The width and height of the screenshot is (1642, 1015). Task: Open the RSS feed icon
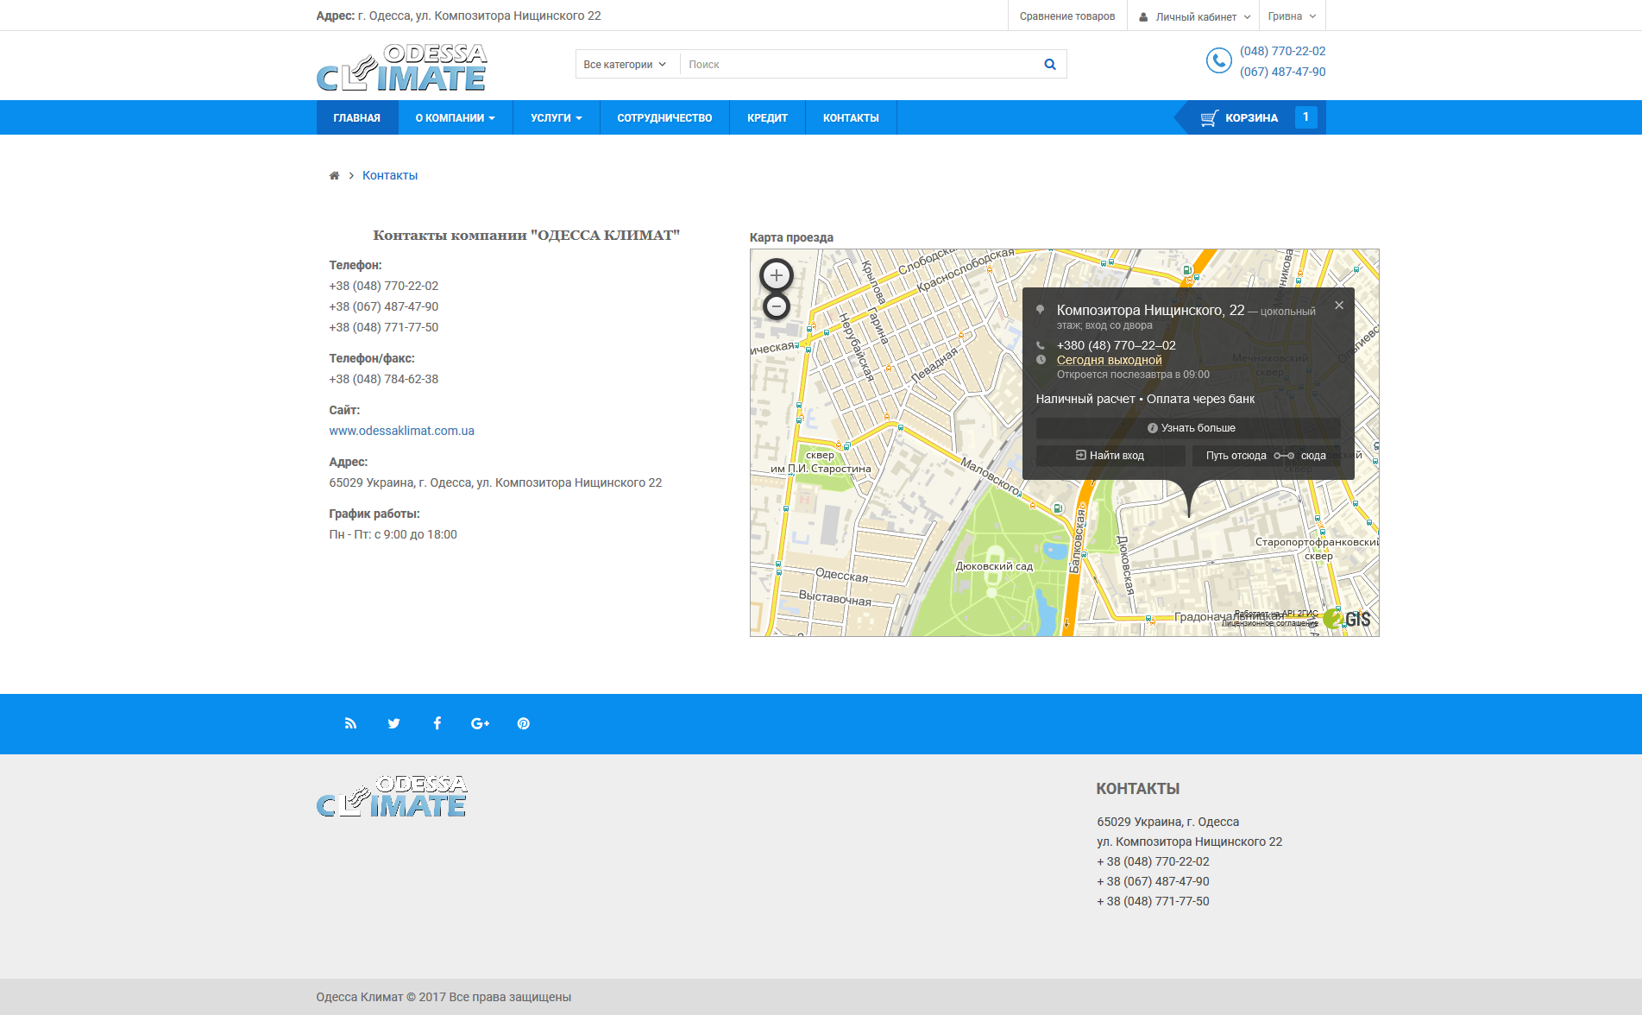[350, 723]
